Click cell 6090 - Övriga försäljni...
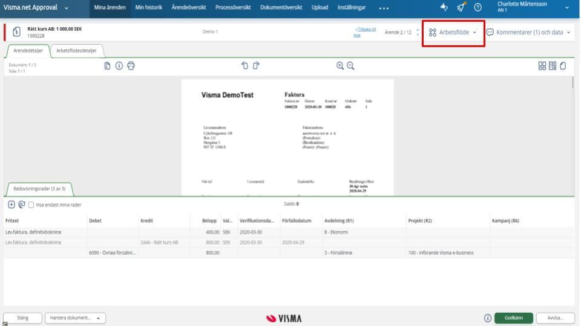This screenshot has height=326, width=581. pyautogui.click(x=113, y=253)
